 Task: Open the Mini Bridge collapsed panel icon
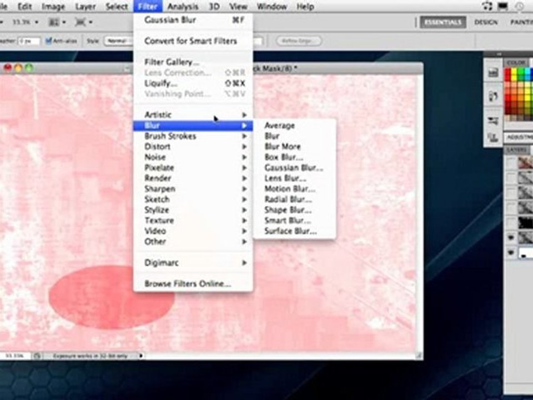[493, 72]
